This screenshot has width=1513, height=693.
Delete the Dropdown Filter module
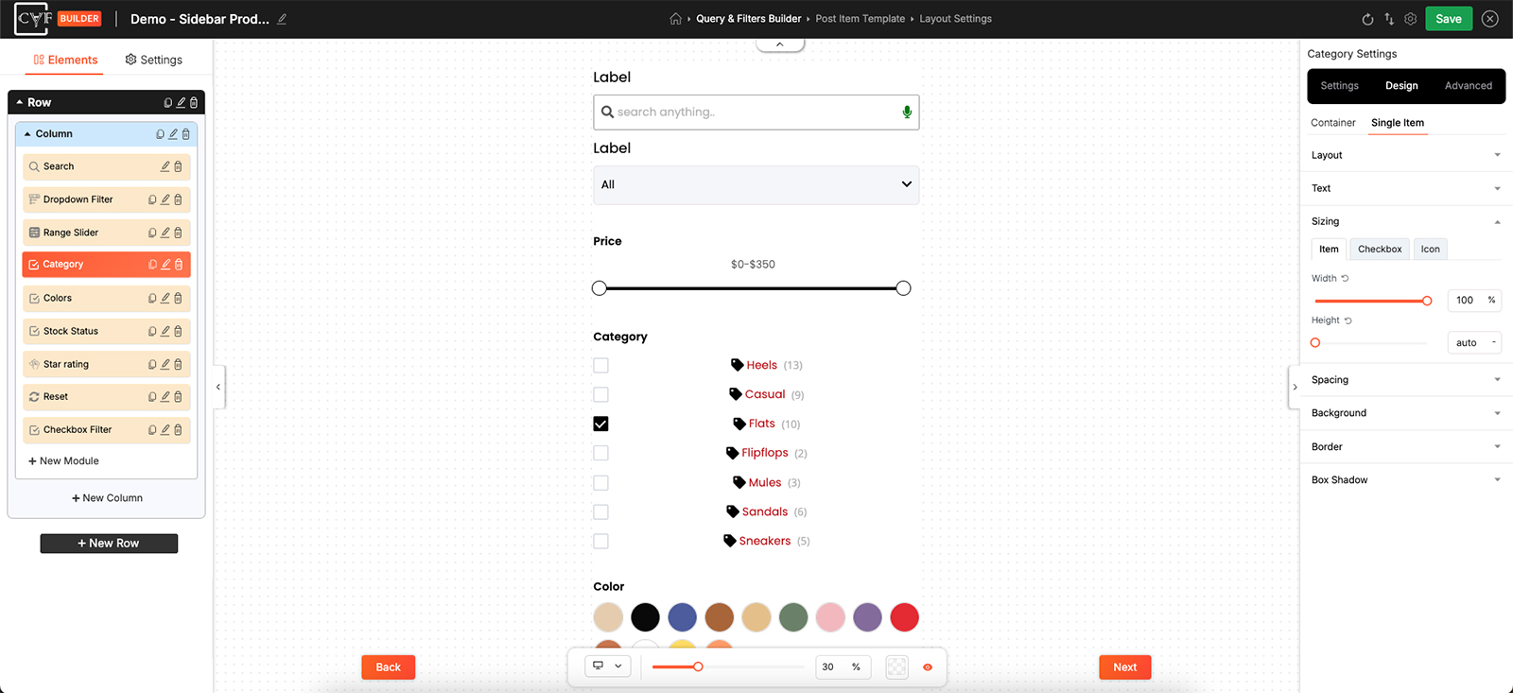pyautogui.click(x=178, y=199)
